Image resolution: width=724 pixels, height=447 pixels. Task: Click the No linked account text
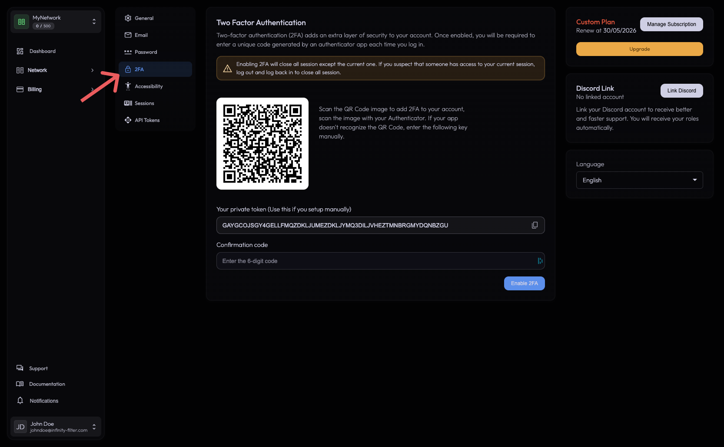(600, 97)
